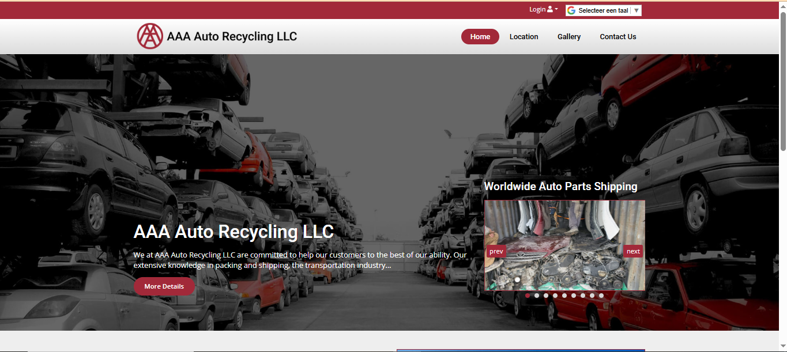The image size is (787, 352).
Task: Open the Login dropdown caret
Action: [556, 9]
